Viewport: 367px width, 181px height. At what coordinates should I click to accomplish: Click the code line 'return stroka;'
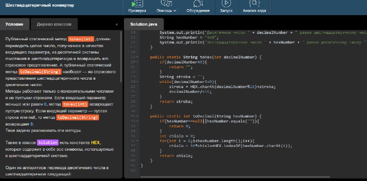(176, 101)
